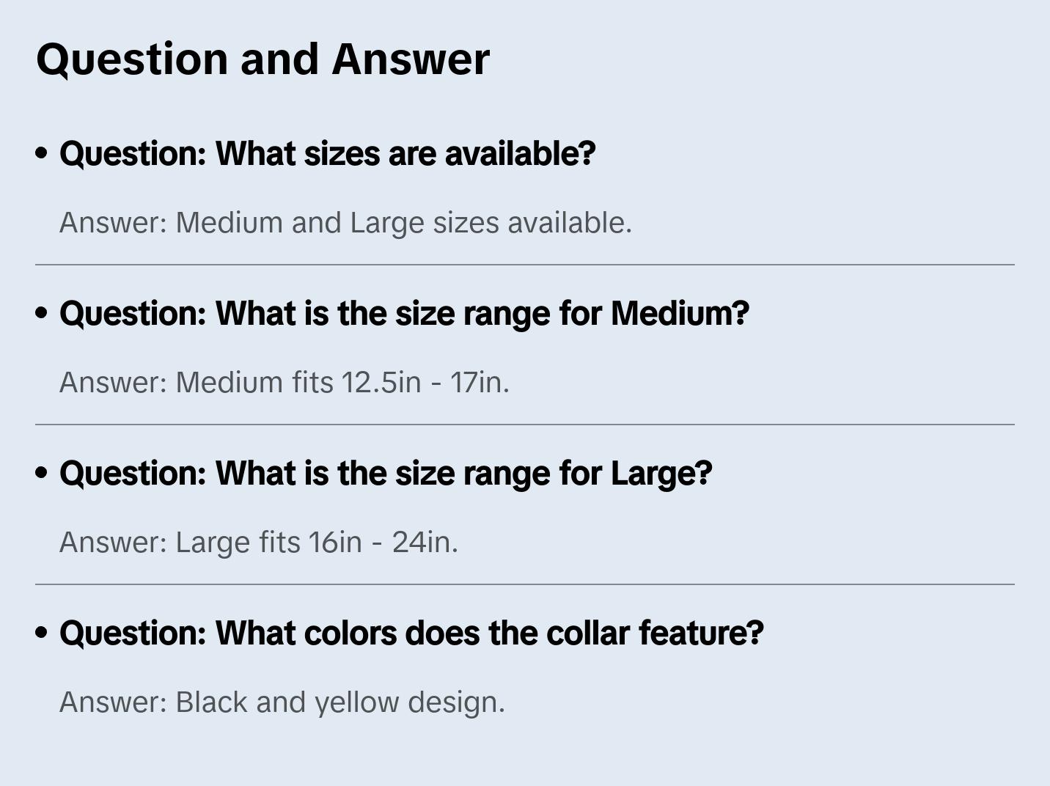Click the "24in" measurement in the Large answer
The width and height of the screenshot is (1050, 786).
tap(422, 543)
